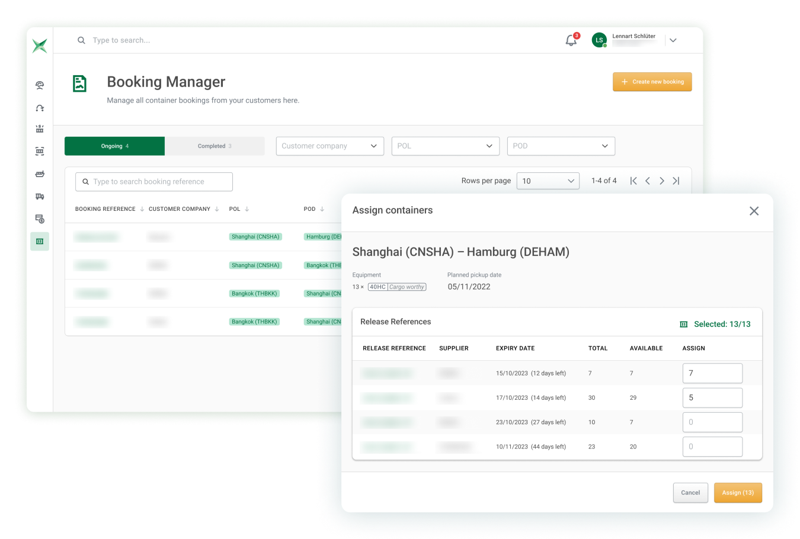
Task: Select the active container icon in sidebar
Action: (x=40, y=241)
